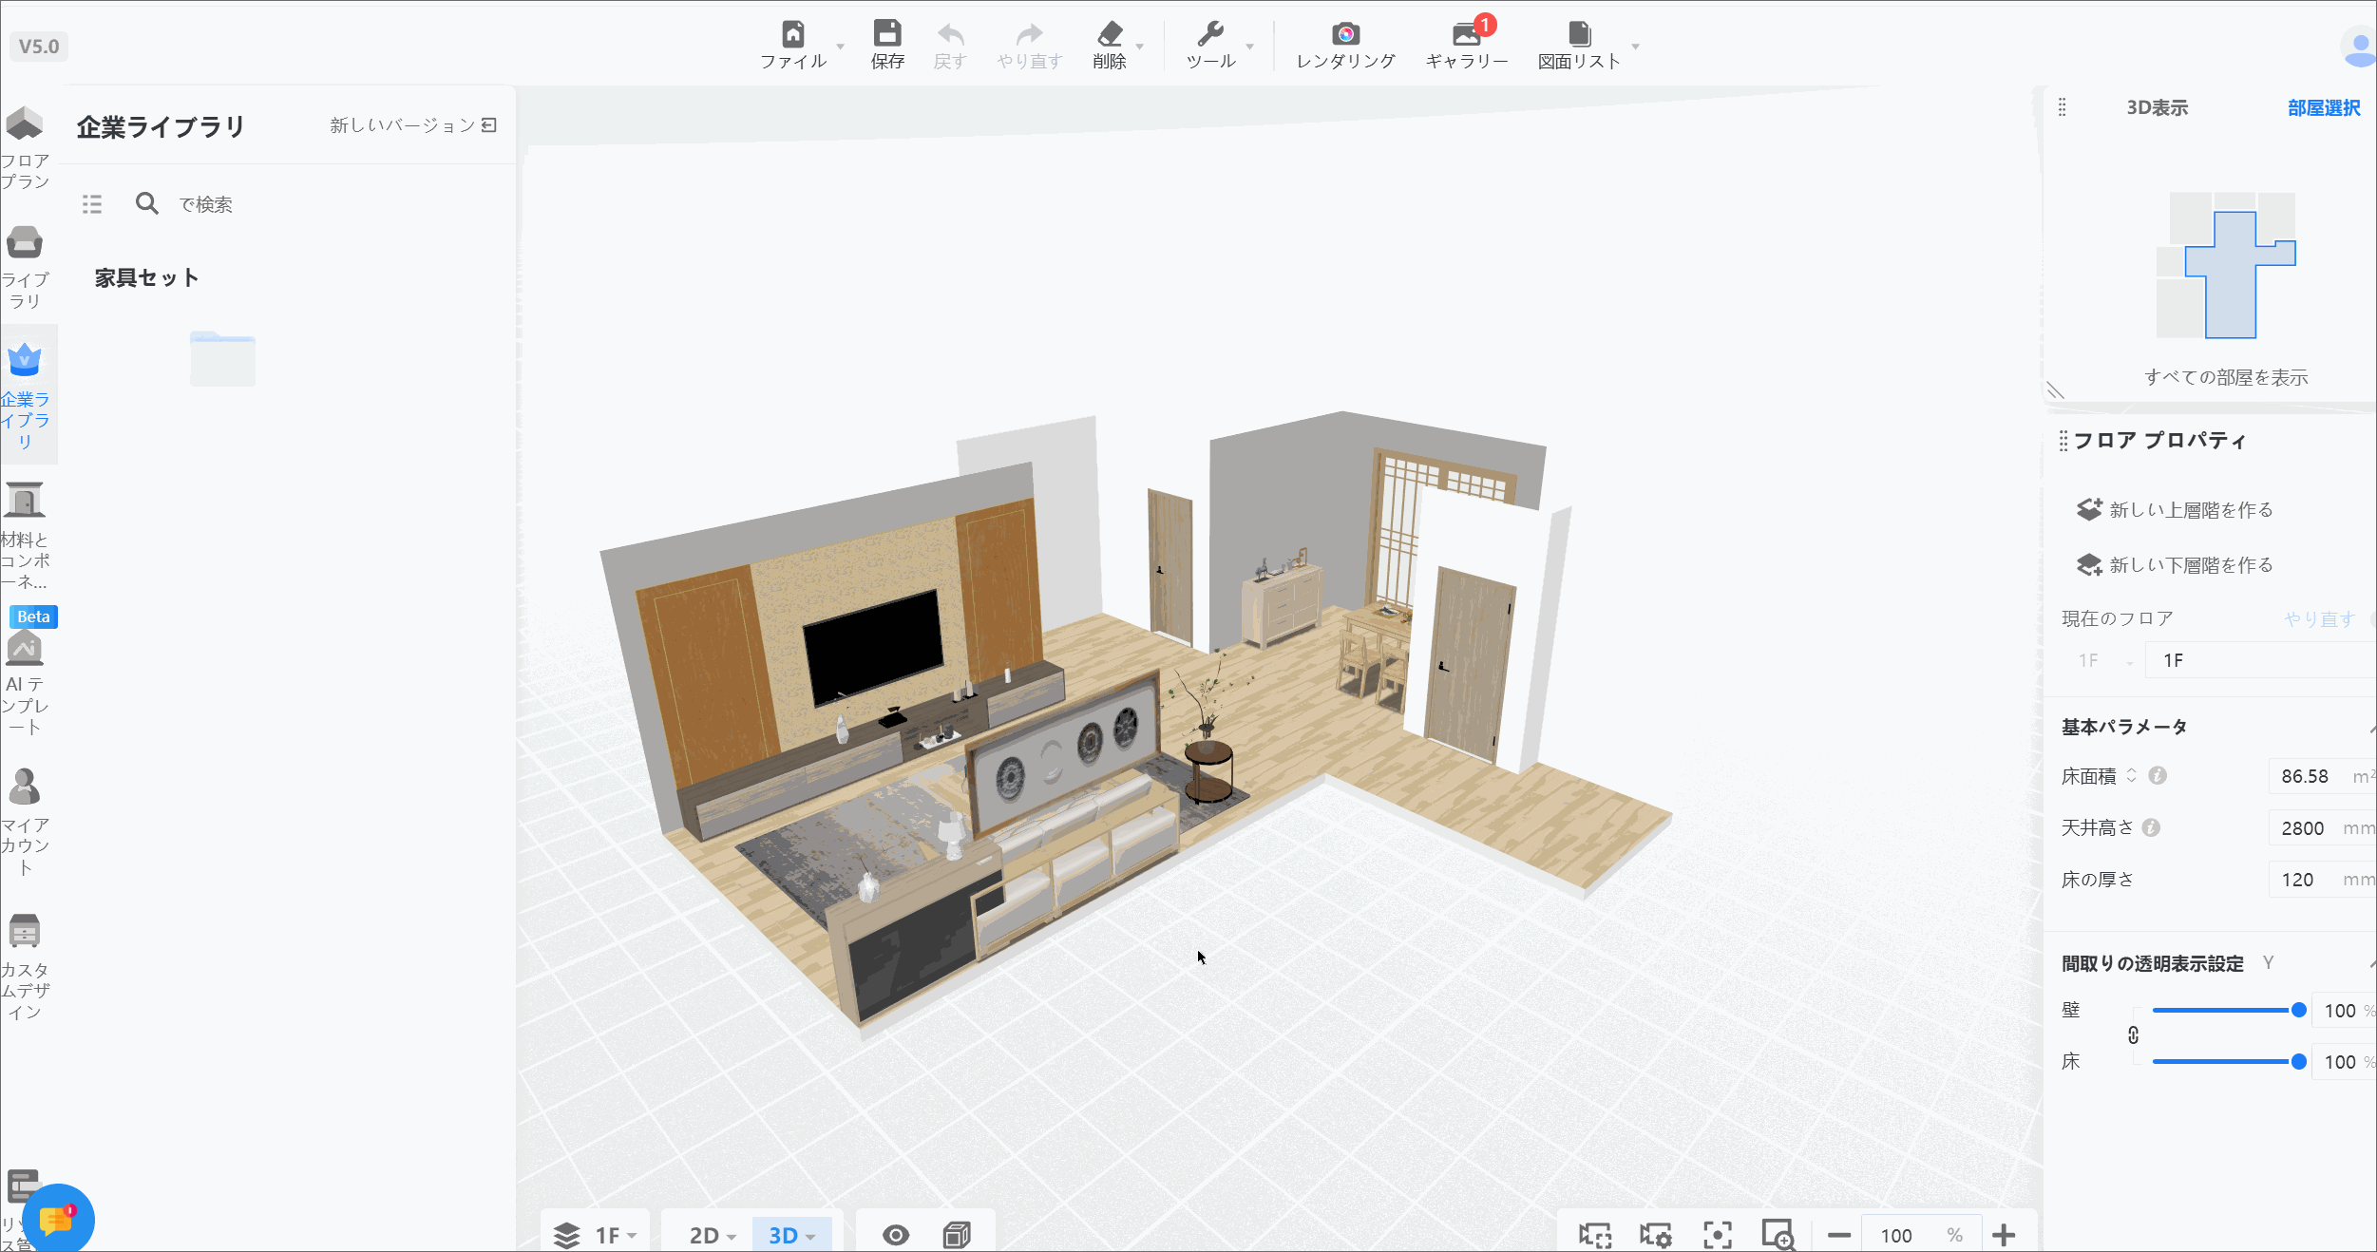Screen dimensions: 2377x1252
Task: Click やり直す next to 現在のフロア
Action: pos(2319,618)
